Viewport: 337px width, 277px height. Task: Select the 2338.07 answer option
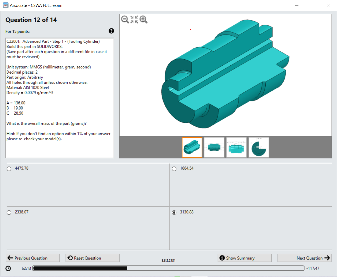point(8,212)
